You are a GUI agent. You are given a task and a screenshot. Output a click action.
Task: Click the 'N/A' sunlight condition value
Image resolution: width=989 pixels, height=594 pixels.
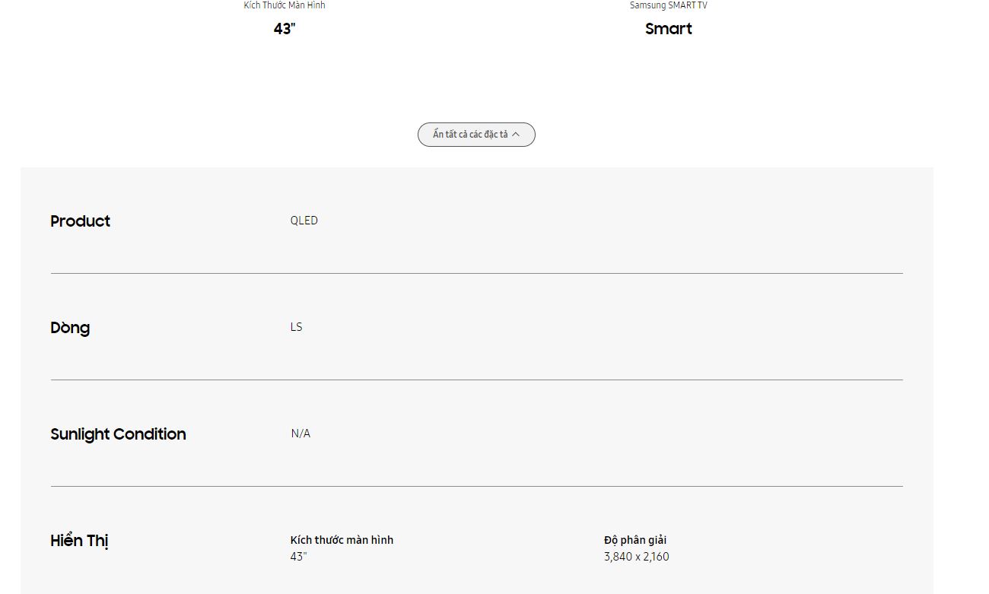(x=301, y=434)
